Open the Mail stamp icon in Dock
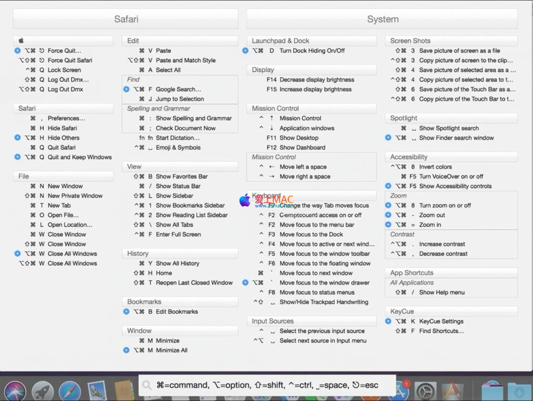The width and height of the screenshot is (533, 401). coord(97,390)
